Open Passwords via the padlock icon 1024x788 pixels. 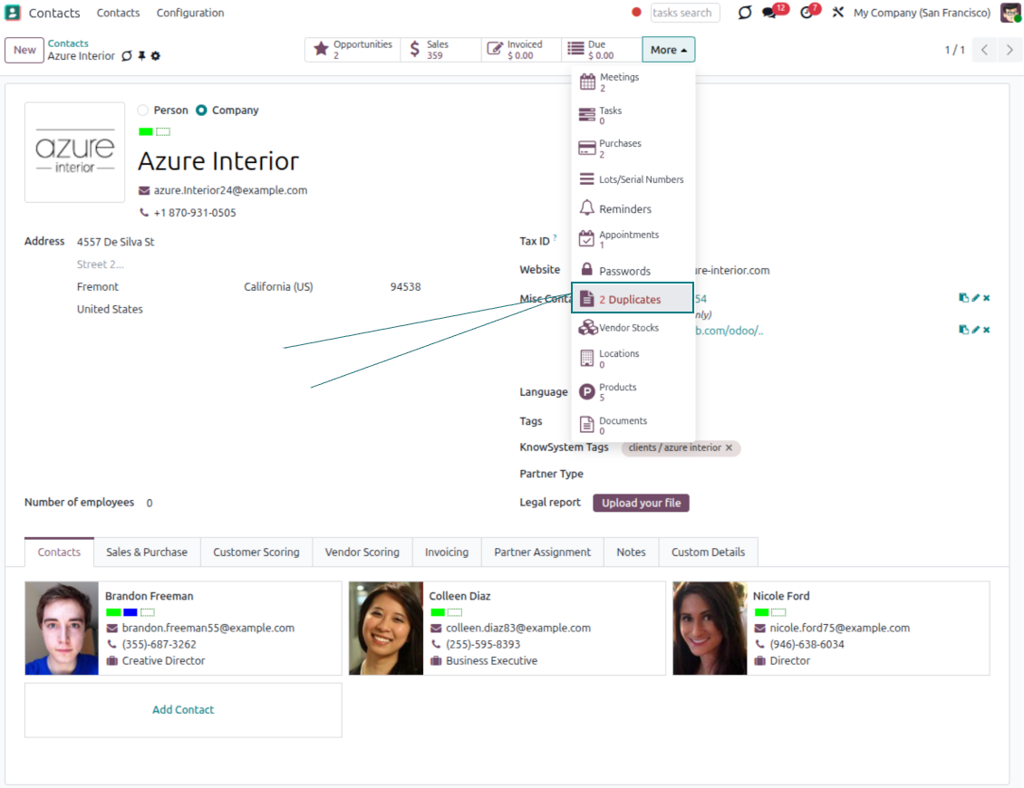[x=586, y=270]
